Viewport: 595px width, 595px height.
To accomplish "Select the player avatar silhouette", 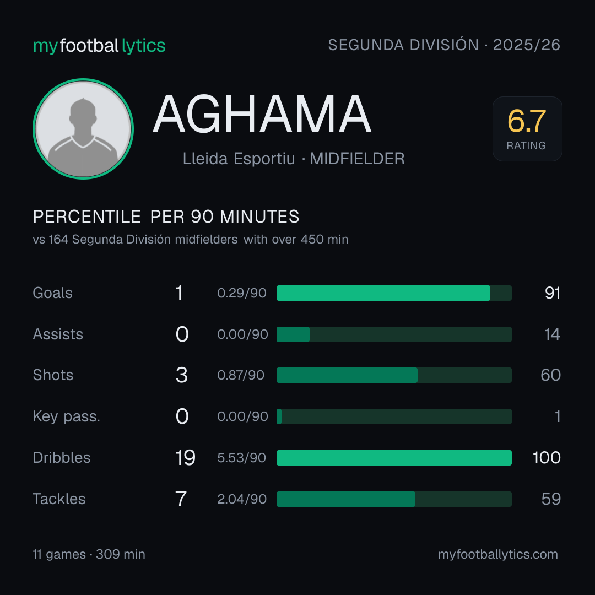I will point(83,128).
